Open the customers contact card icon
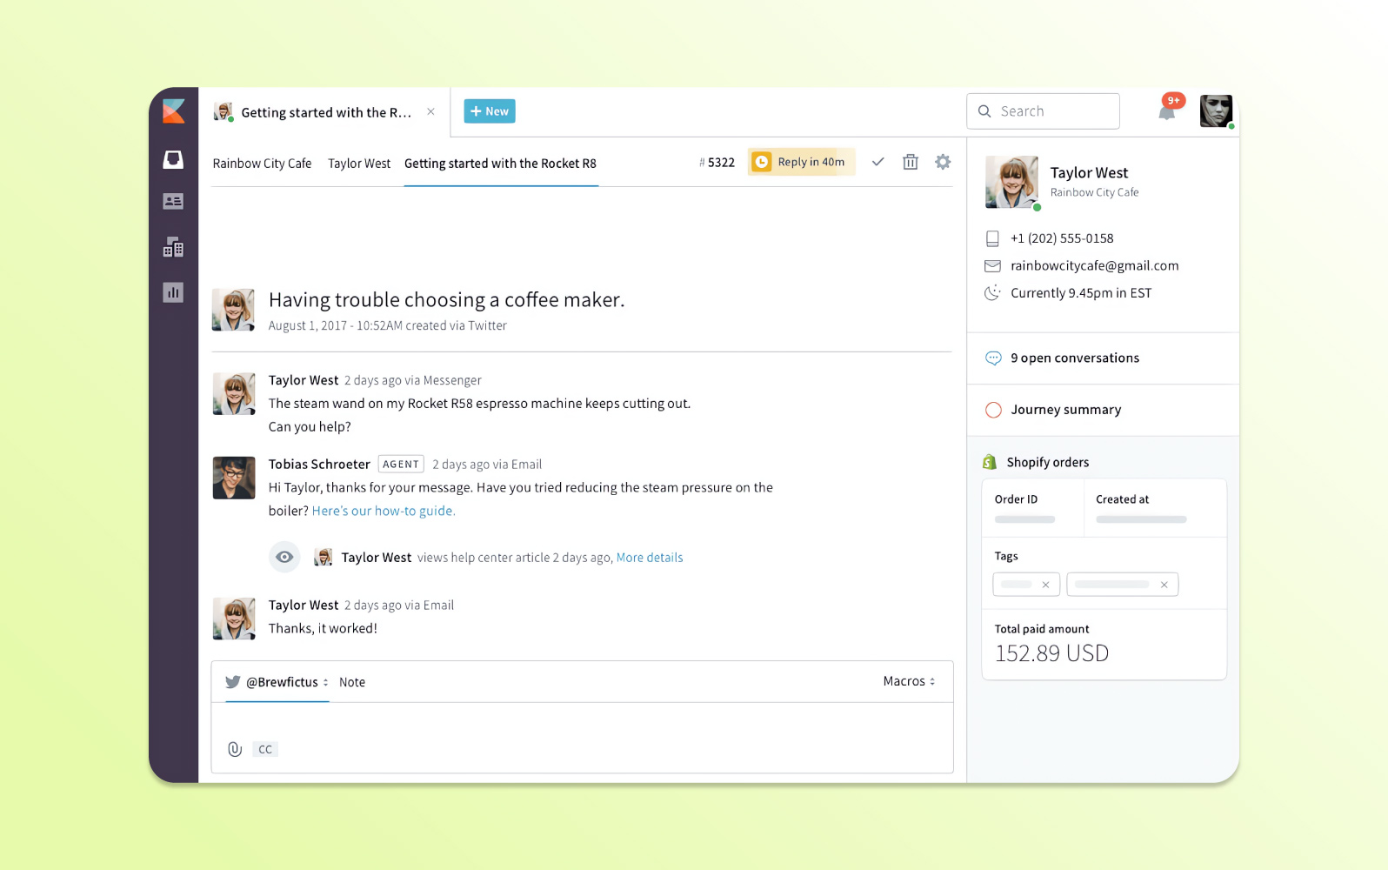Screen dimensions: 1388x870 (x=173, y=202)
